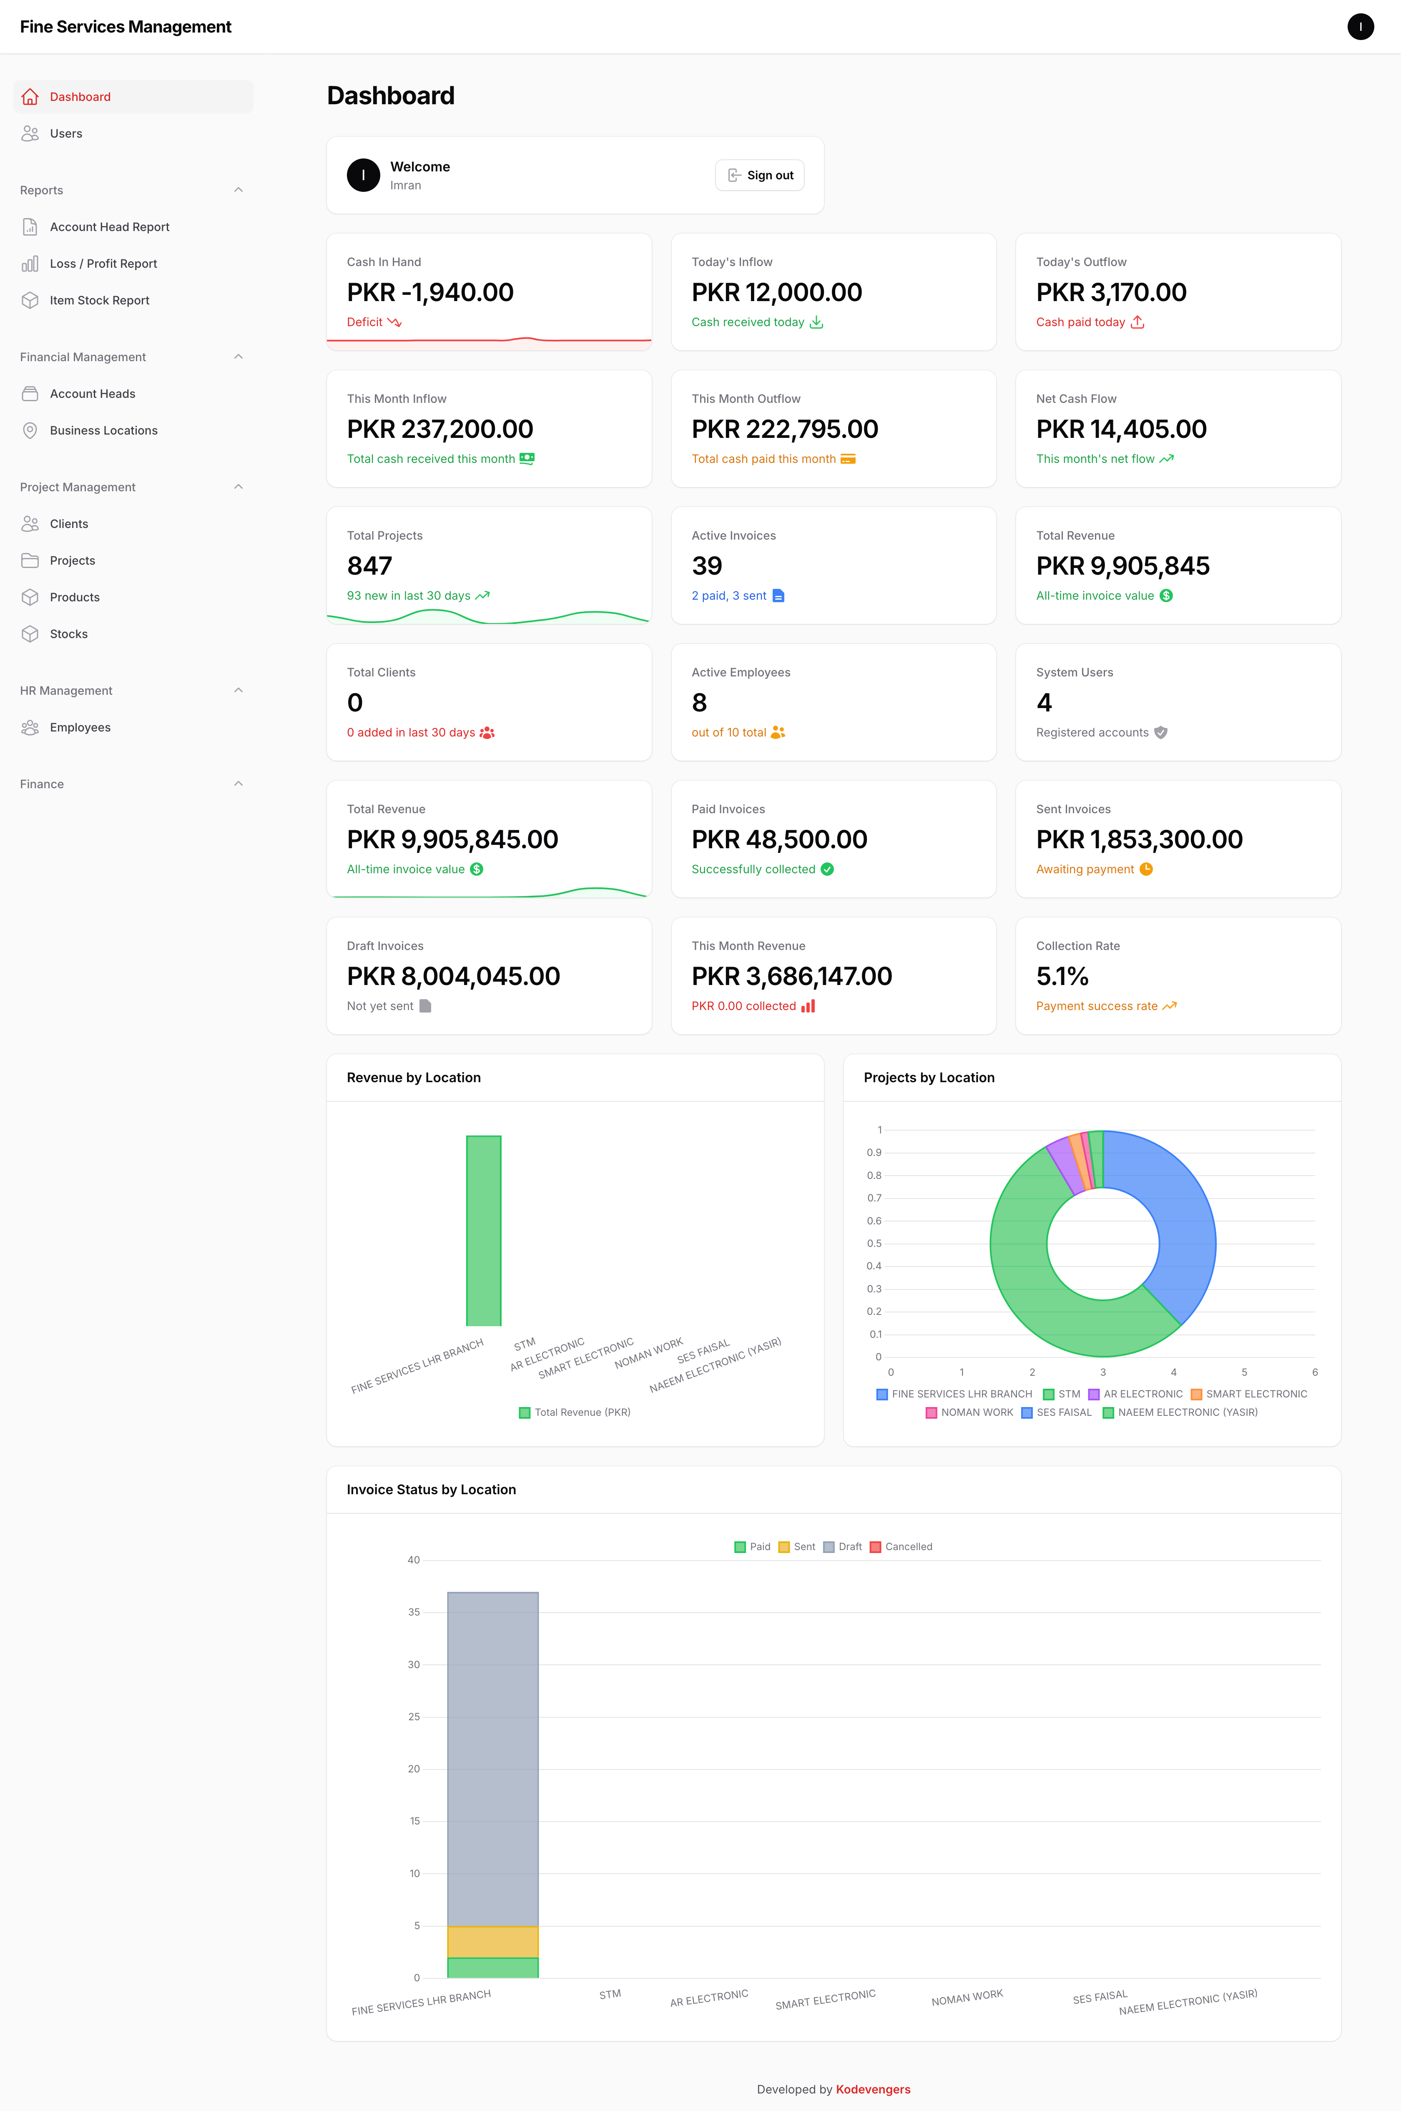The width and height of the screenshot is (1401, 2111).
Task: Click the Deficit downtrend icon
Action: click(x=394, y=322)
